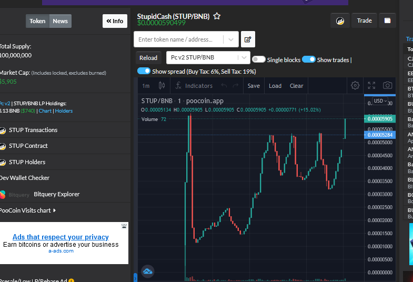Redo the chart action

[236, 86]
